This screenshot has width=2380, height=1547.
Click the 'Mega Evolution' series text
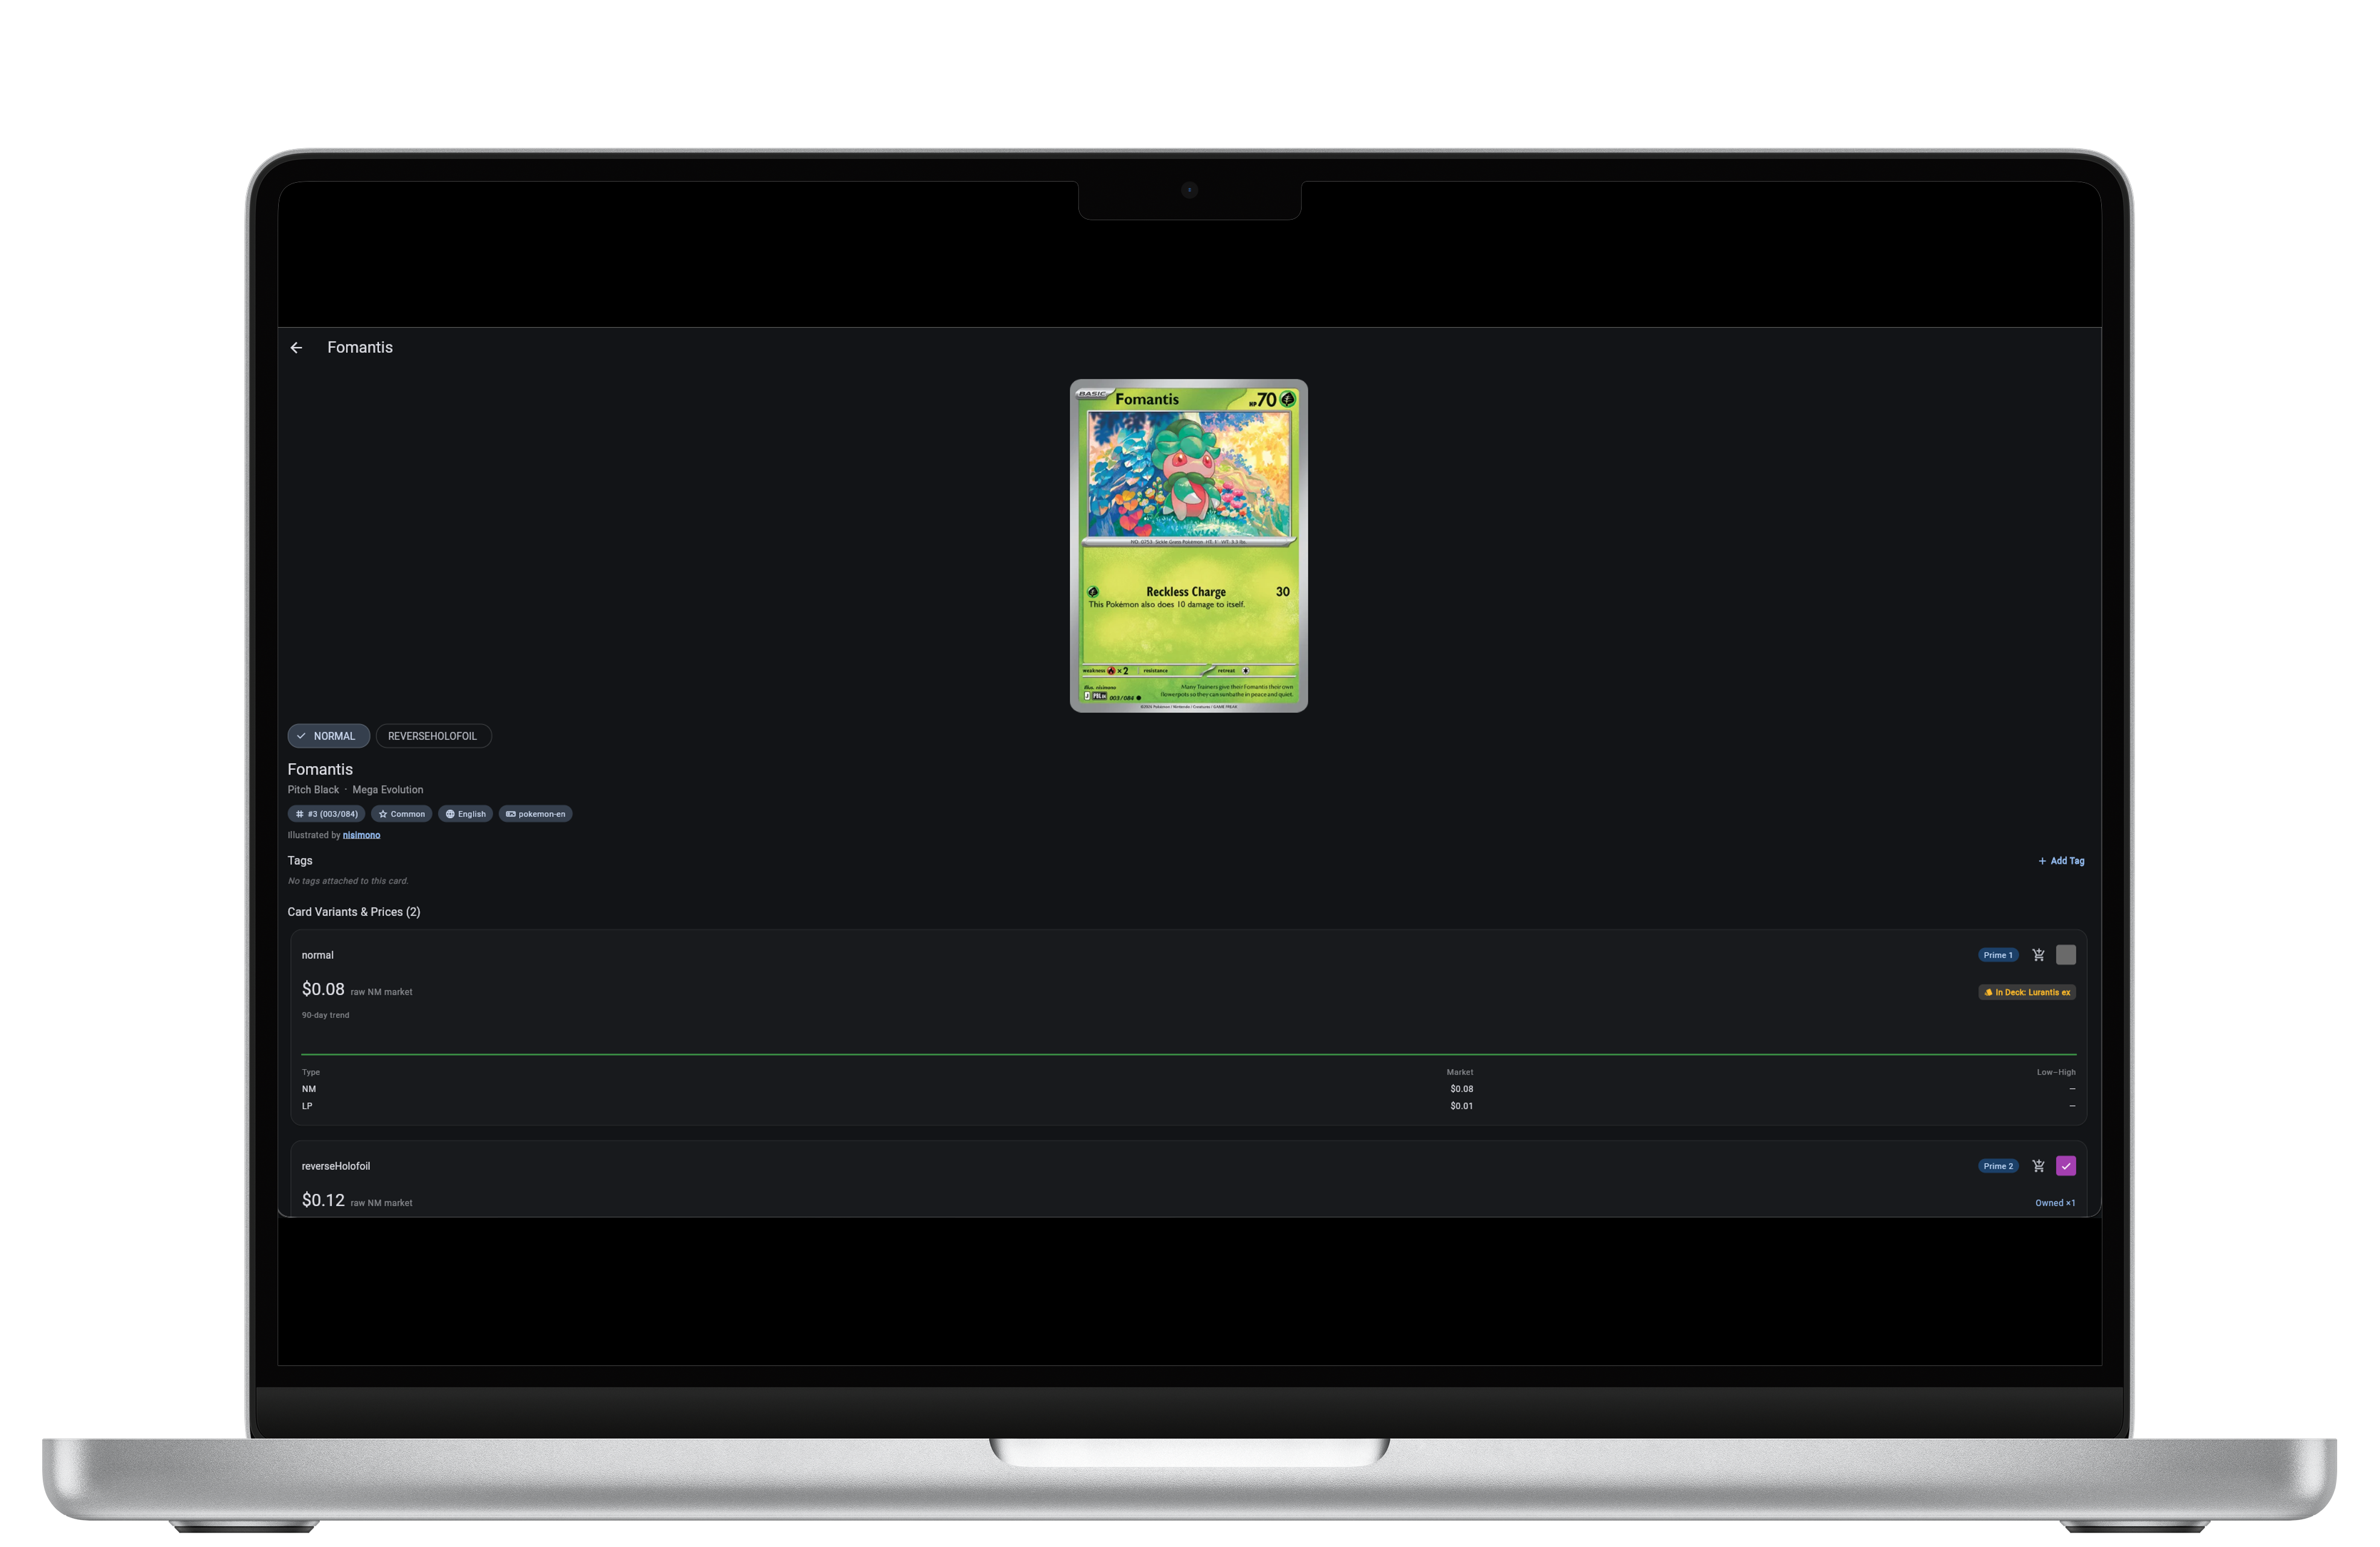click(387, 790)
